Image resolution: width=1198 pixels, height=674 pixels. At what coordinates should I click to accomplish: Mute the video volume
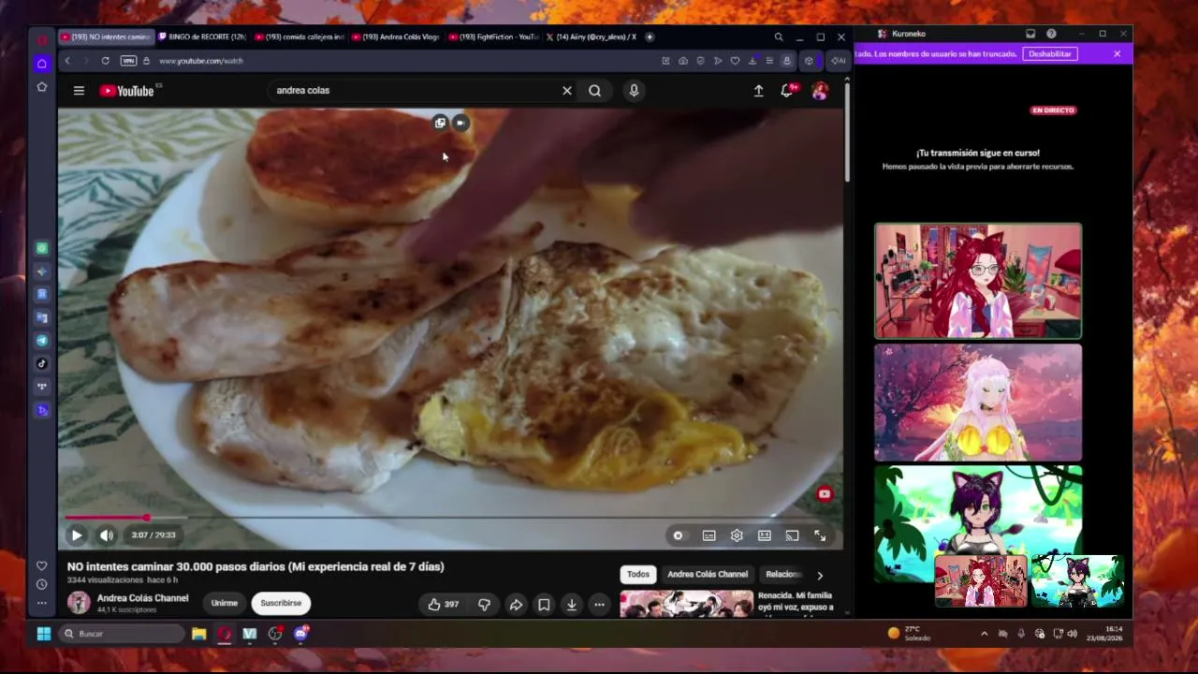107,535
